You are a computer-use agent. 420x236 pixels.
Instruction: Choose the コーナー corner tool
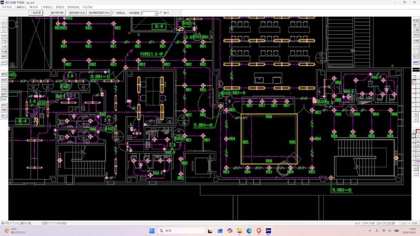click(4, 85)
